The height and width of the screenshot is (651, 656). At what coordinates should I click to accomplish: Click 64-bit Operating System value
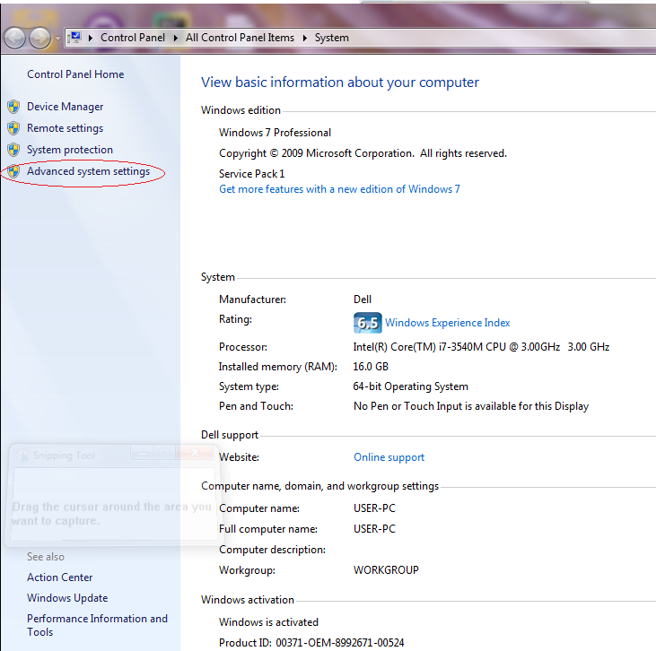coord(410,386)
